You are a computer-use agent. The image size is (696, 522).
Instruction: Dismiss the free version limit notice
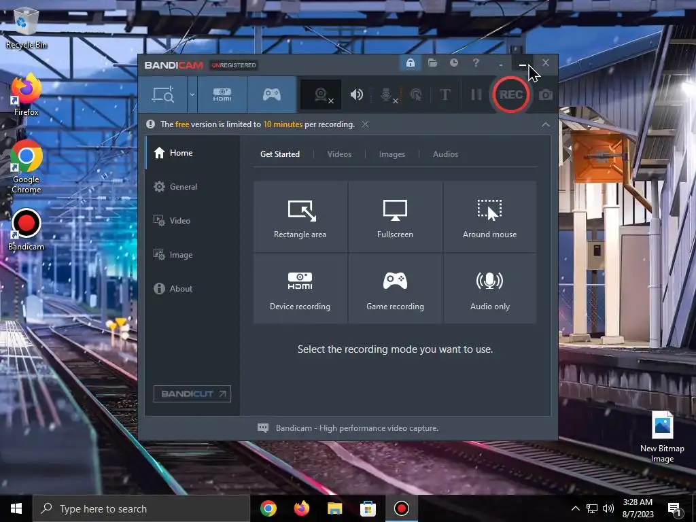click(x=365, y=124)
